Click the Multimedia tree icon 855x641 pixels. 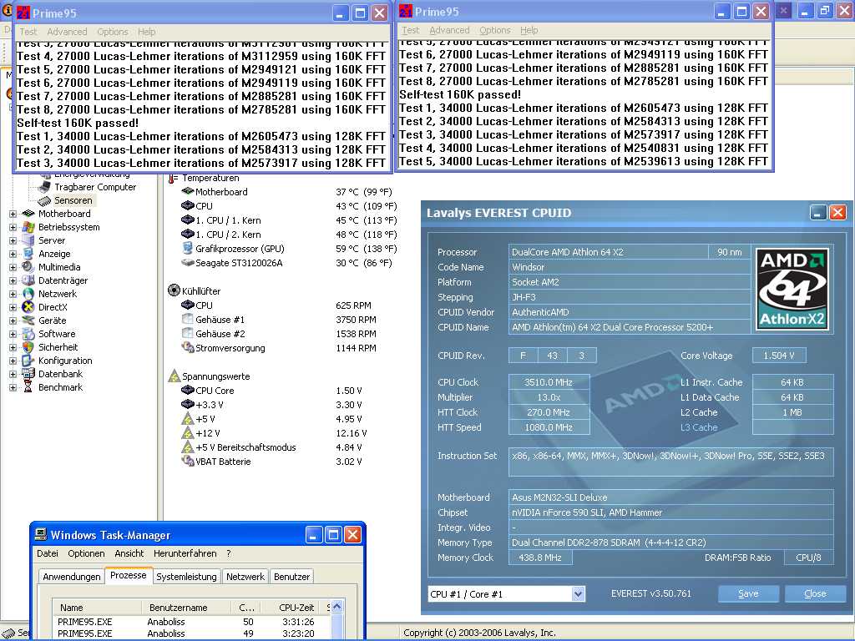(x=28, y=267)
